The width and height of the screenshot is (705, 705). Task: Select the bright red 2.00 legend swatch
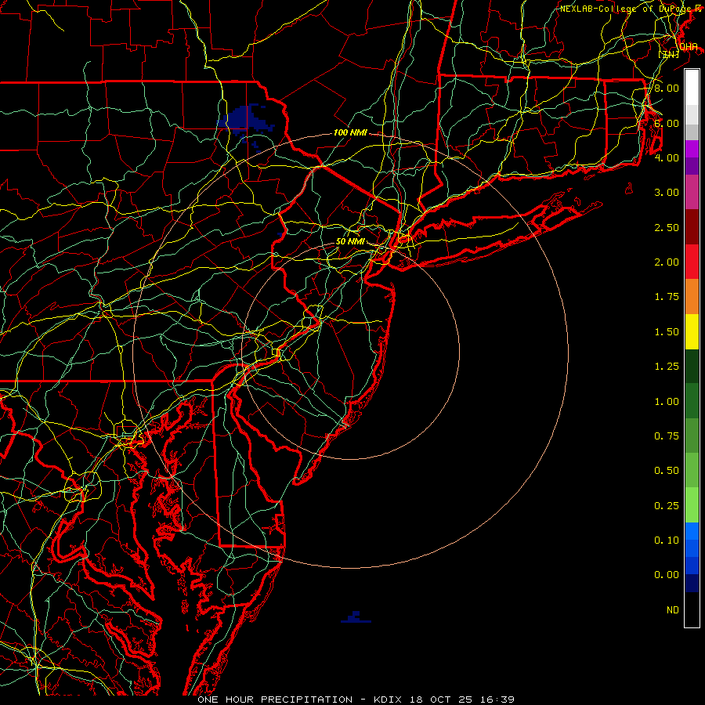pos(692,262)
